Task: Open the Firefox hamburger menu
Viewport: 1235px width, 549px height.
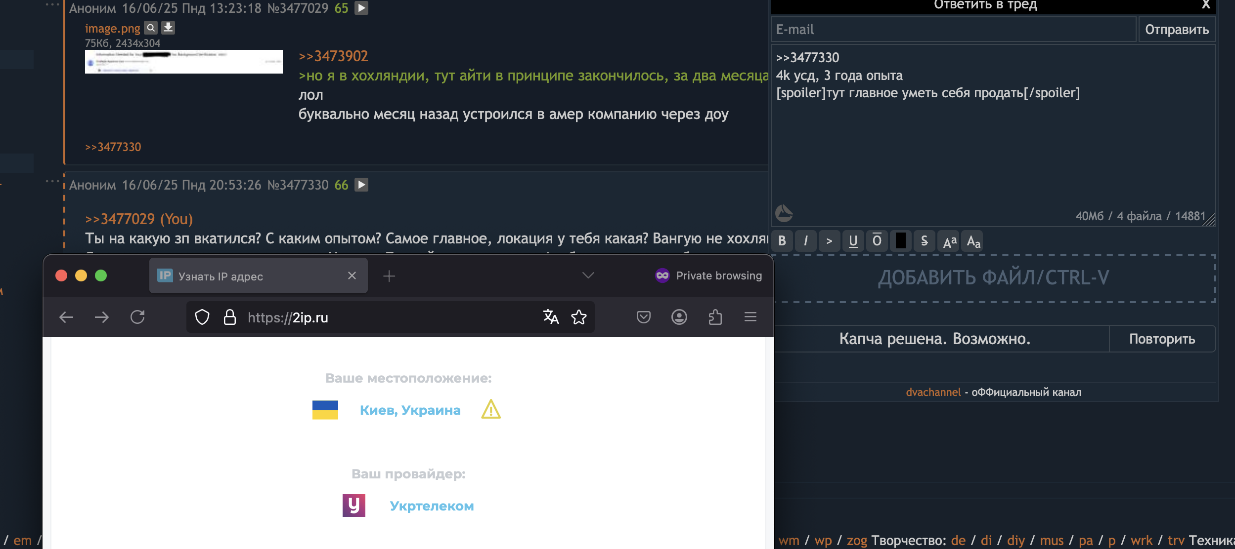Action: [750, 317]
